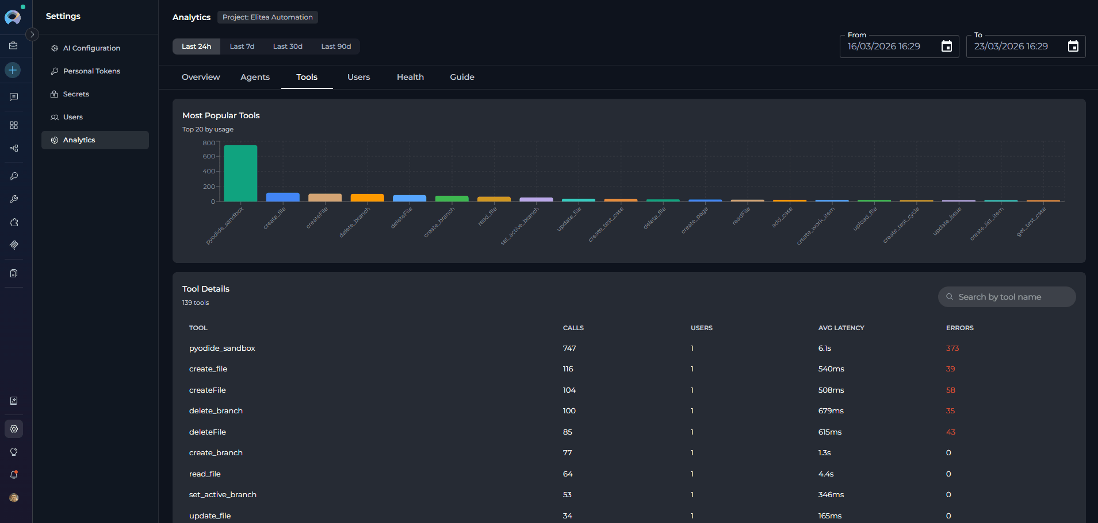Click the Search by tool name field

(x=1007, y=297)
